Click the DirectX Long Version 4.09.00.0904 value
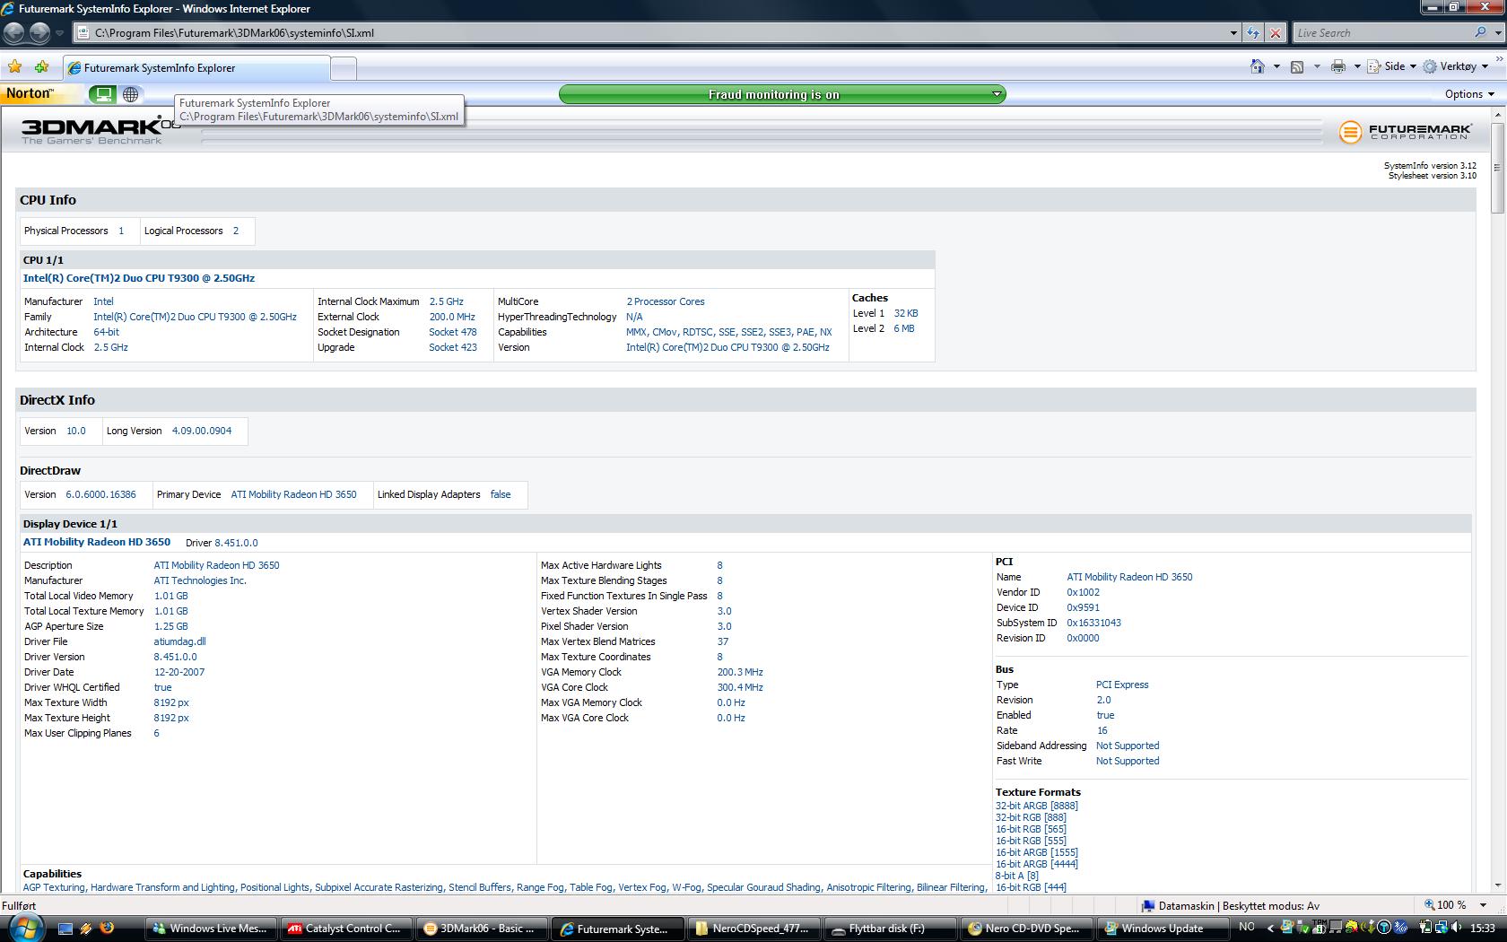Screen dimensions: 1507x942 (202, 431)
